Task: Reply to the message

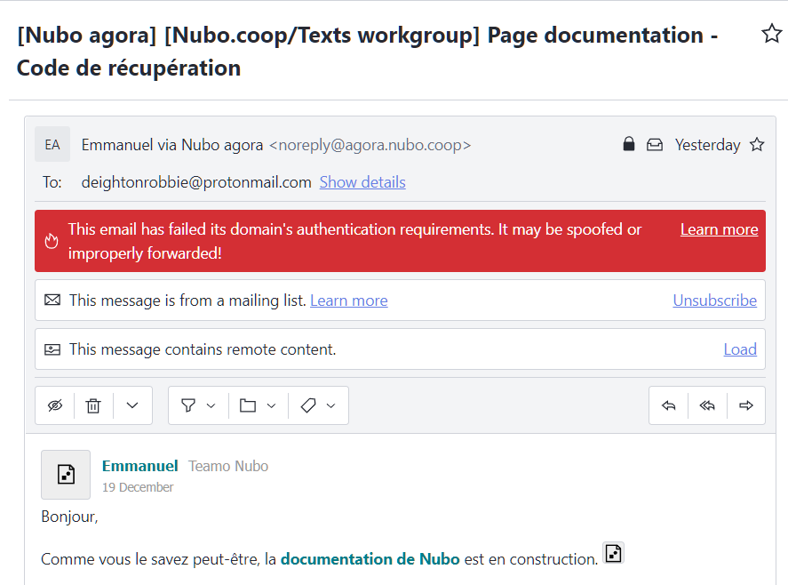Action: 668,405
